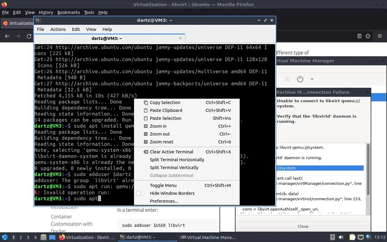Image resolution: width=387 pixels, height=242 pixels.
Task: Click the clipboard icon beside Paste Clipboard
Action: pos(146,110)
